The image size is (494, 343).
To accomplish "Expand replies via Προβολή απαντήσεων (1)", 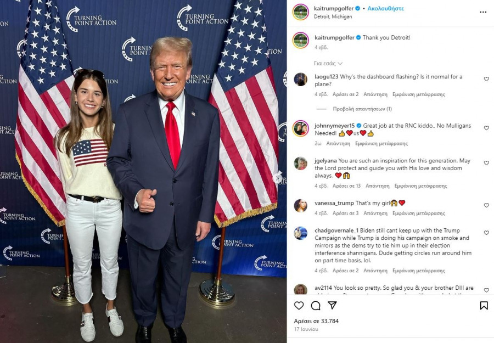I will [x=362, y=109].
